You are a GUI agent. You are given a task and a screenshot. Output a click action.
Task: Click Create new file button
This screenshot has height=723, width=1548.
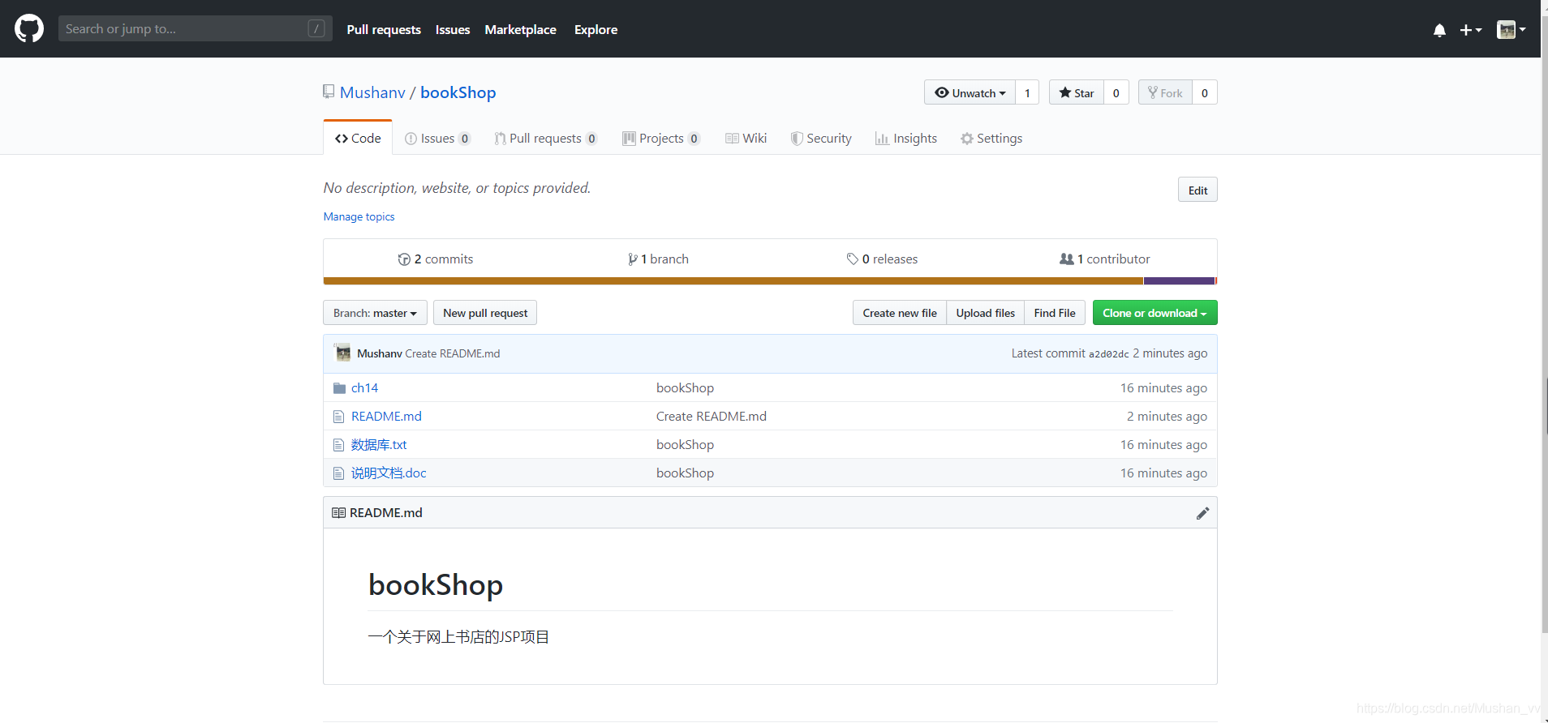click(900, 313)
